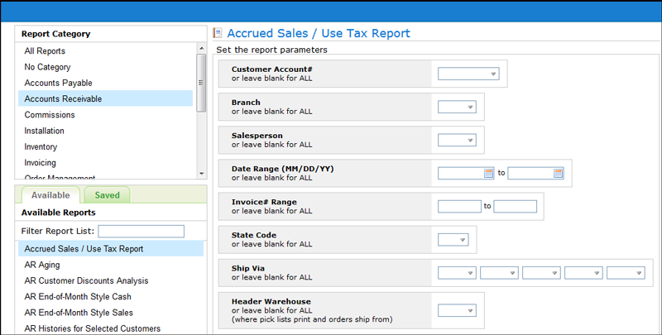Open the State Code dropdown

[453, 239]
